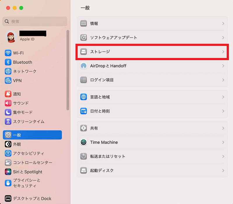
Task: Click the red close window button
Action: point(8,8)
